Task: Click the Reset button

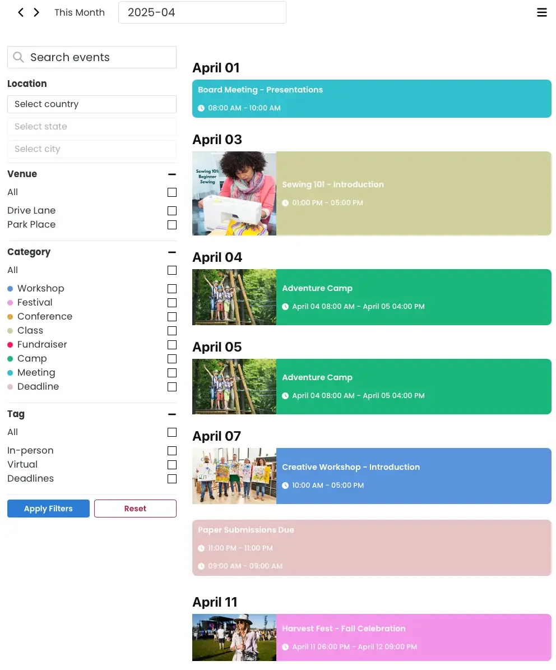Action: 135,509
